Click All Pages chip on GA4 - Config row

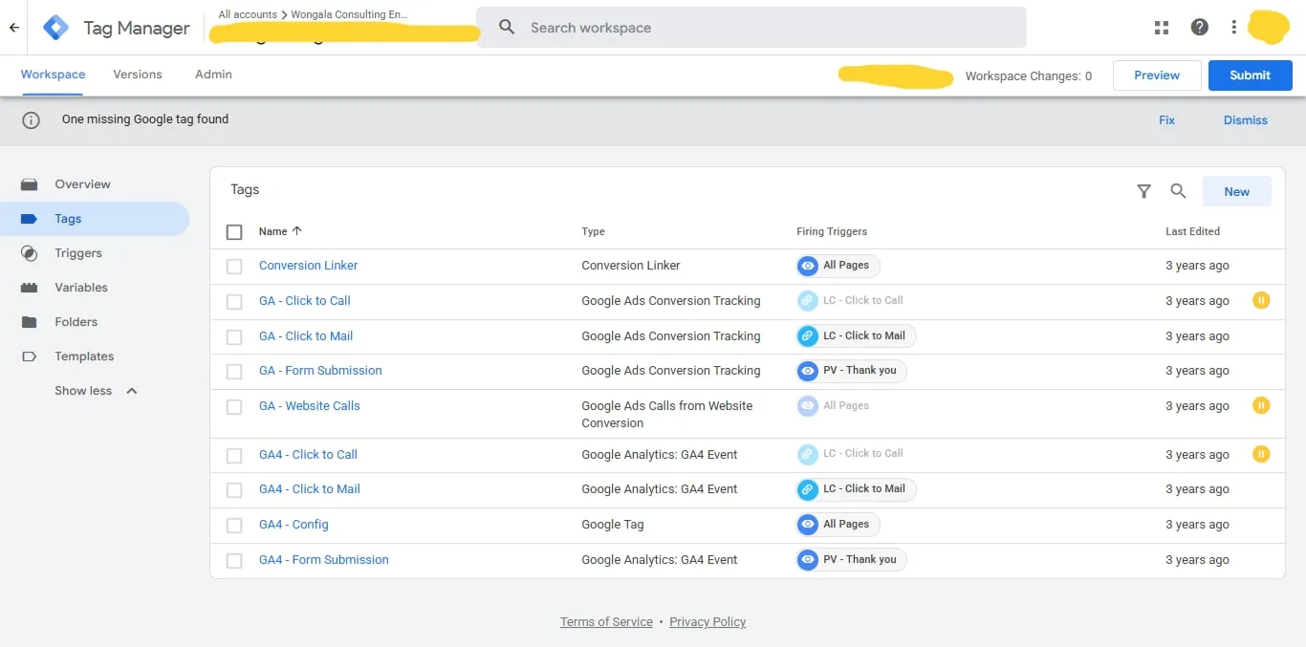(838, 525)
